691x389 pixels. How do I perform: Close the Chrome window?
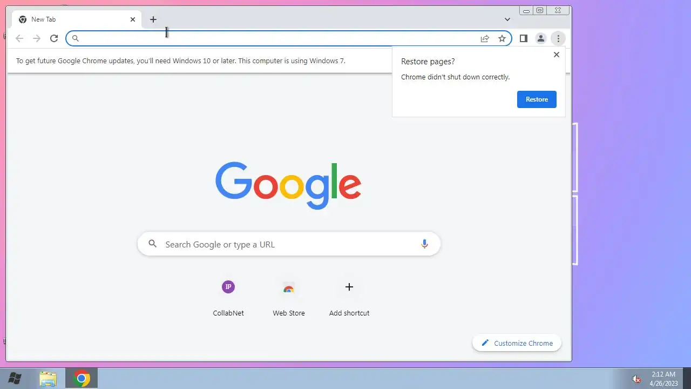[558, 10]
